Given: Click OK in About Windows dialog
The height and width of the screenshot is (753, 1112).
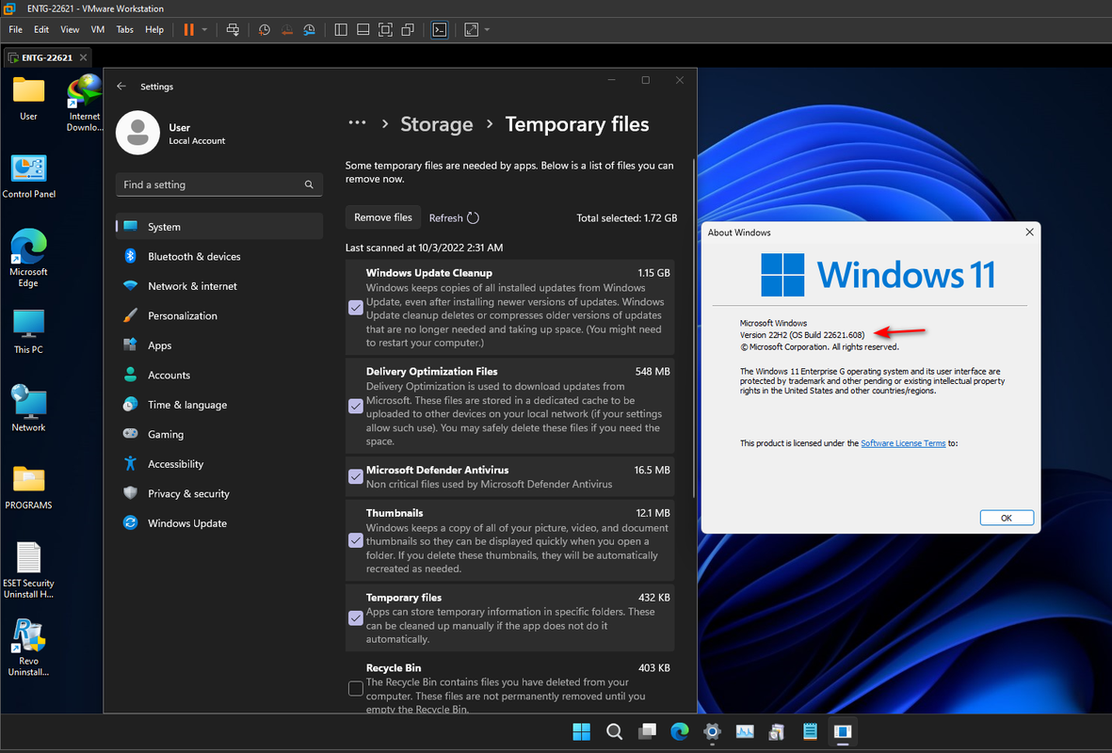Looking at the screenshot, I should pos(1007,518).
